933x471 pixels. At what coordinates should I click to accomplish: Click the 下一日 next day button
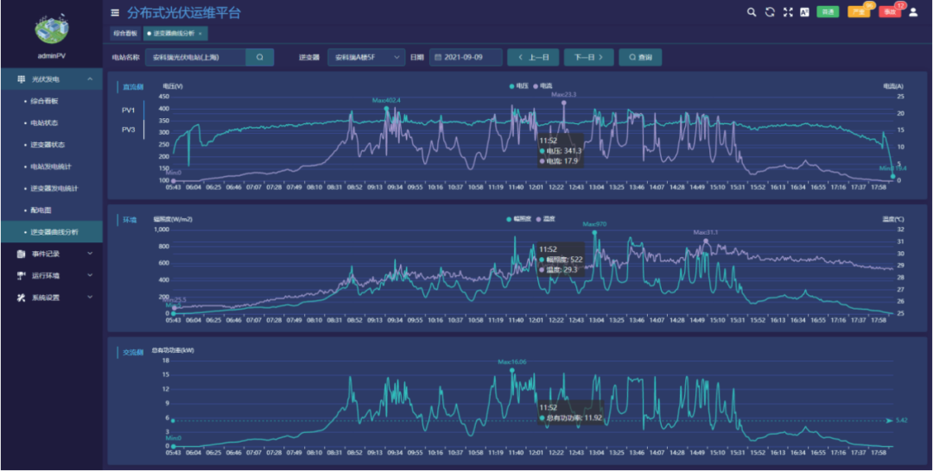pos(588,57)
